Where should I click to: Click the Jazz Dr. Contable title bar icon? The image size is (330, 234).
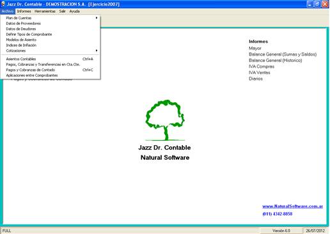tap(3, 4)
